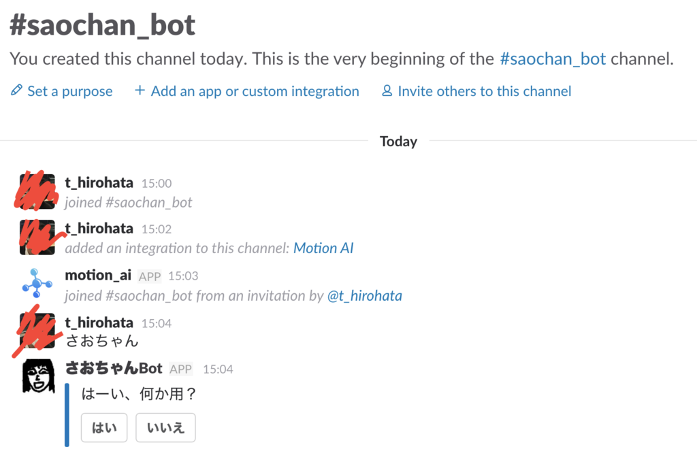Screen dimensions: 697x464
Task: Click the @t_hirohata mention link
Action: point(365,296)
